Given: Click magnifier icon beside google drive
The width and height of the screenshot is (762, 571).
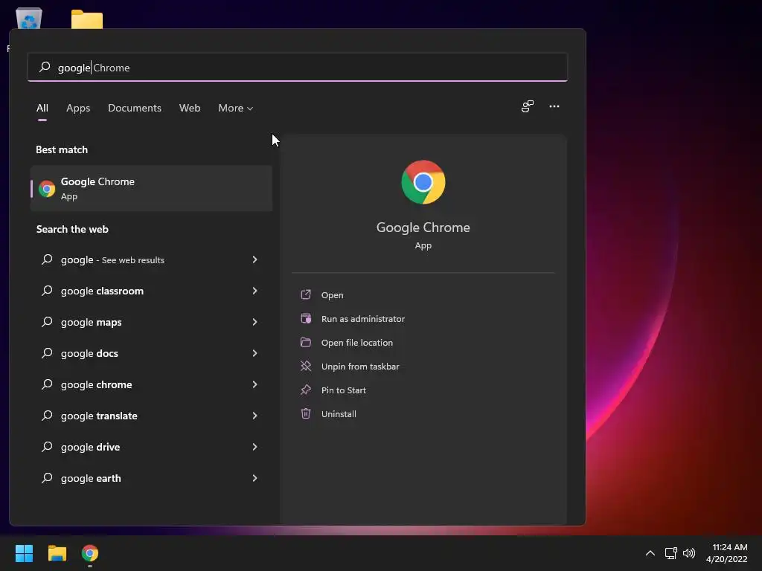Looking at the screenshot, I should 47,447.
